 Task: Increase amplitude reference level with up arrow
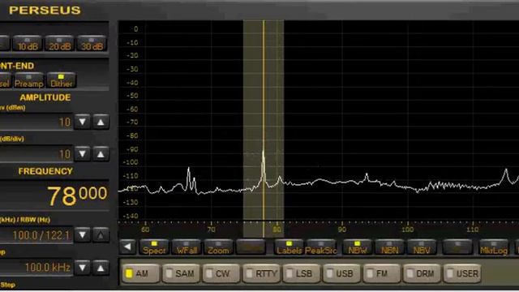(x=101, y=122)
